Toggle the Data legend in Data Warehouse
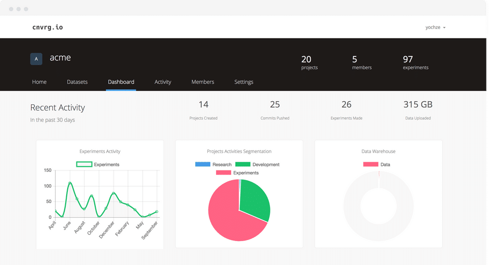The width and height of the screenshot is (489, 265). pos(377,164)
